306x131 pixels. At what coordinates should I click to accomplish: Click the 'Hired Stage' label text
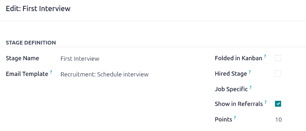point(231,74)
